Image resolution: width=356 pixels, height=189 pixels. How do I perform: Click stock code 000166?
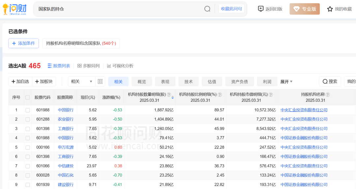tap(43, 147)
